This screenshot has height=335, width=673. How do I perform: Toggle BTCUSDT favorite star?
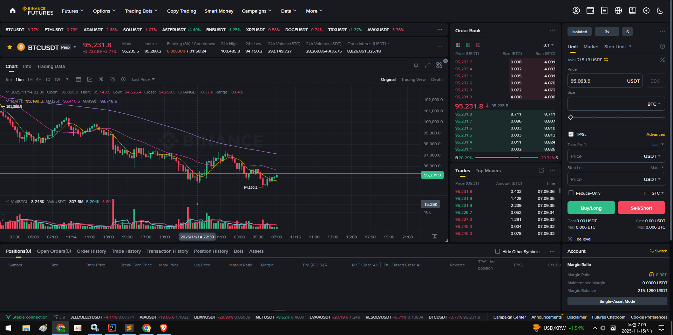10,47
